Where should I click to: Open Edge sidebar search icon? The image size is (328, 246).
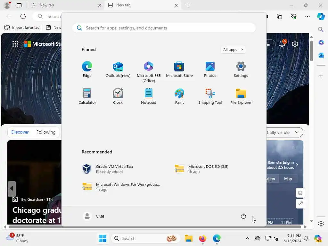[x=321, y=29]
